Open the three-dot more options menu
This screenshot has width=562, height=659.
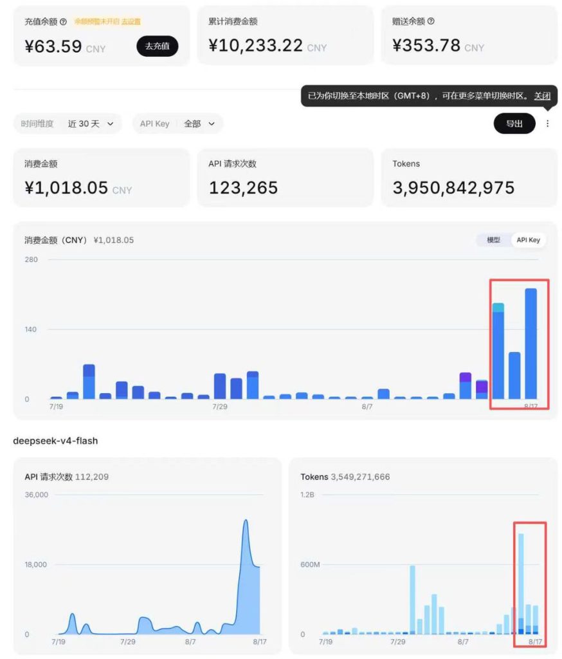pos(547,124)
